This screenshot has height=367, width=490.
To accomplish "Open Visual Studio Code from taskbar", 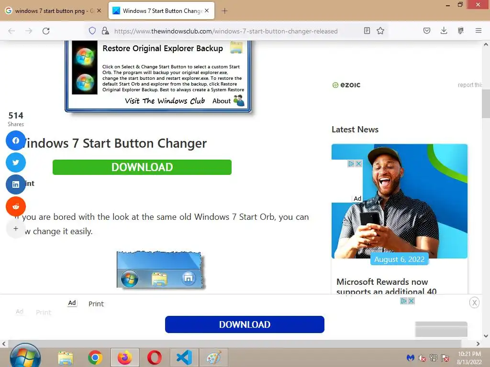I will pyautogui.click(x=184, y=357).
